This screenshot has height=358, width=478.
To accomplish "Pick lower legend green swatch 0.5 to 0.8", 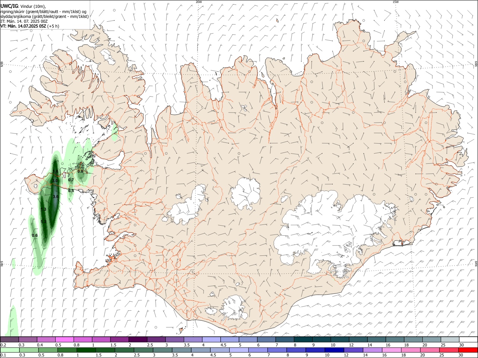I will pyautogui.click(x=48, y=350).
